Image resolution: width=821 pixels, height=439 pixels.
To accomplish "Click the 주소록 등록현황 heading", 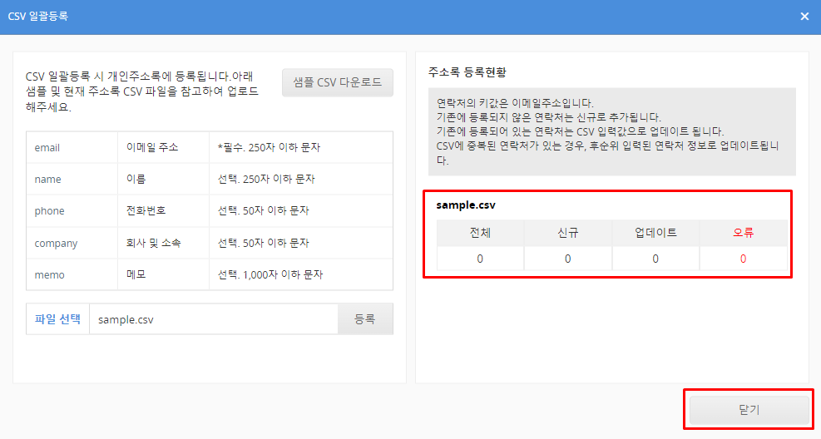I will click(467, 72).
